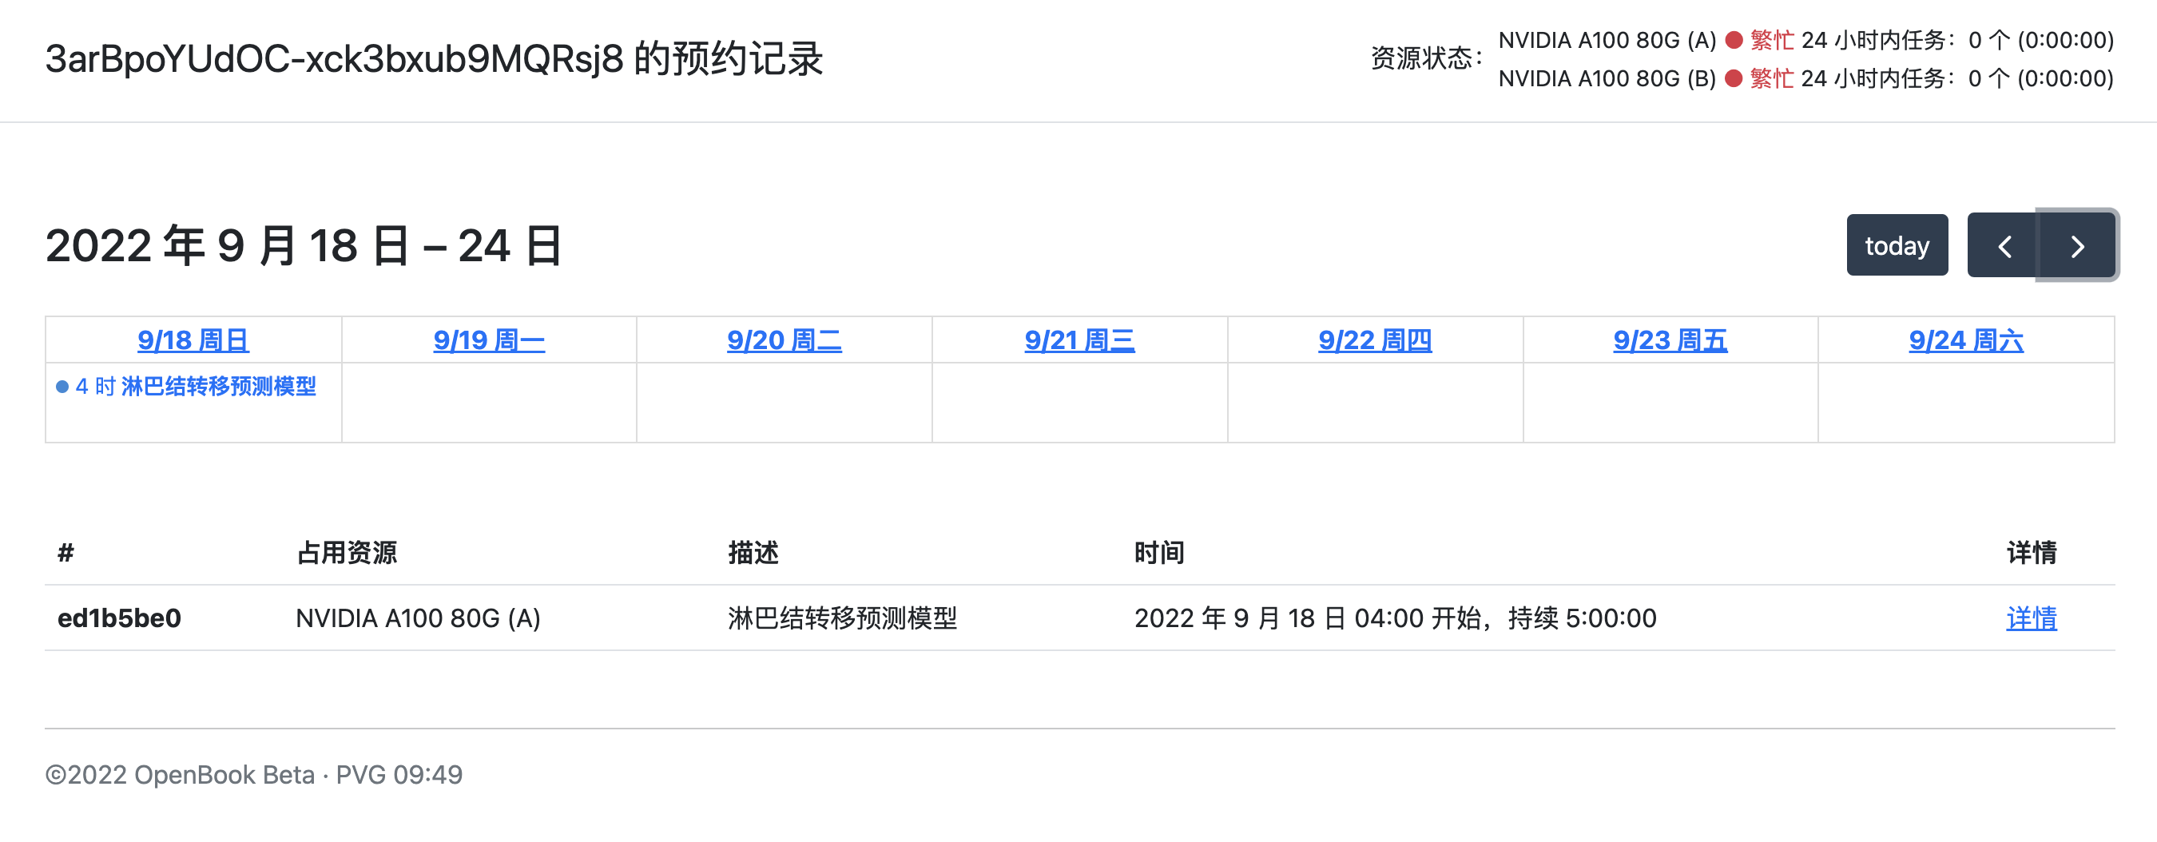Click the 2022 年 9 月 18 日 – 24 日 heading
This screenshot has height=842, width=2157.
[304, 245]
